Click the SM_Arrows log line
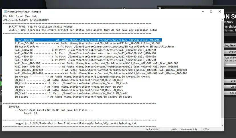 pyautogui.click(x=82, y=77)
